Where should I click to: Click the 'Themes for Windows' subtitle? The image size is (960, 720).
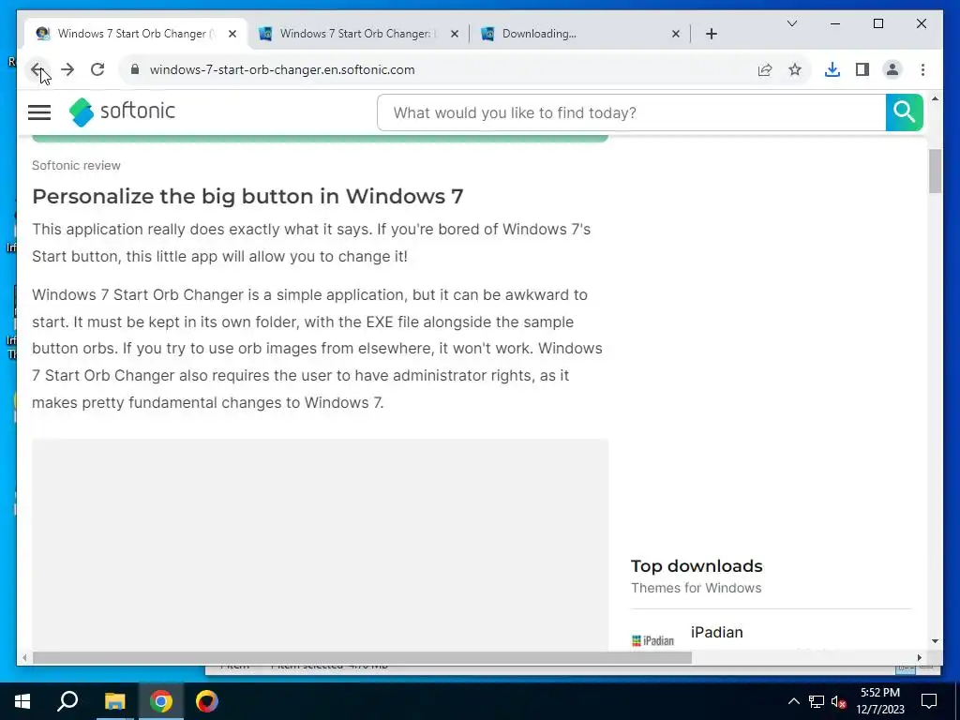pyautogui.click(x=697, y=588)
